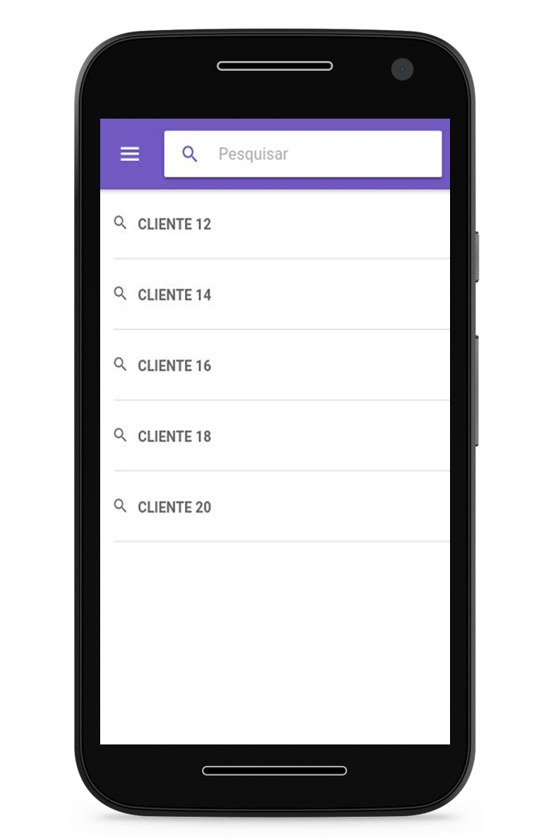Click the purple magnifier icon in search box

click(190, 154)
